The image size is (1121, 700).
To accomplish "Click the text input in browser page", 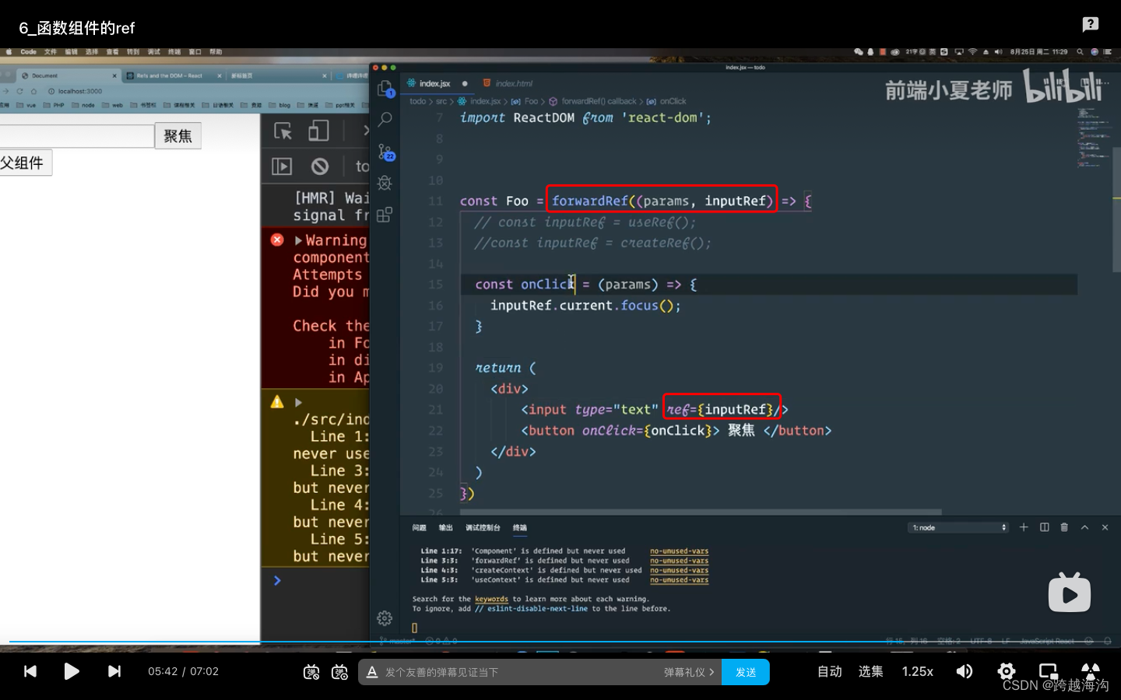I will click(x=76, y=136).
